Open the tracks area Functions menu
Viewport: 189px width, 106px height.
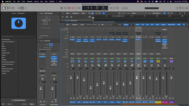76,13
